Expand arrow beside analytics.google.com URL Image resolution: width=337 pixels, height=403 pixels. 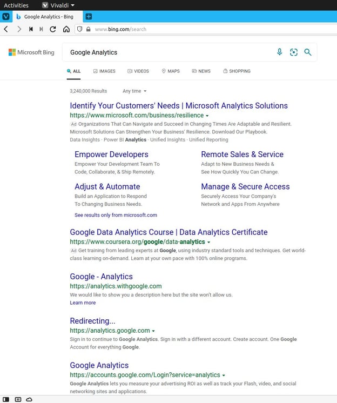point(154,331)
